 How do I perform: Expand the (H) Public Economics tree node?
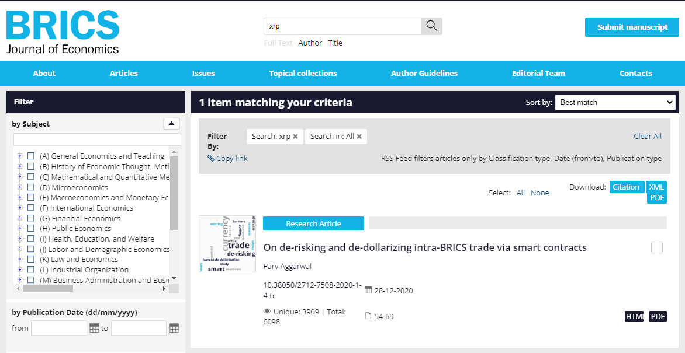pos(19,228)
